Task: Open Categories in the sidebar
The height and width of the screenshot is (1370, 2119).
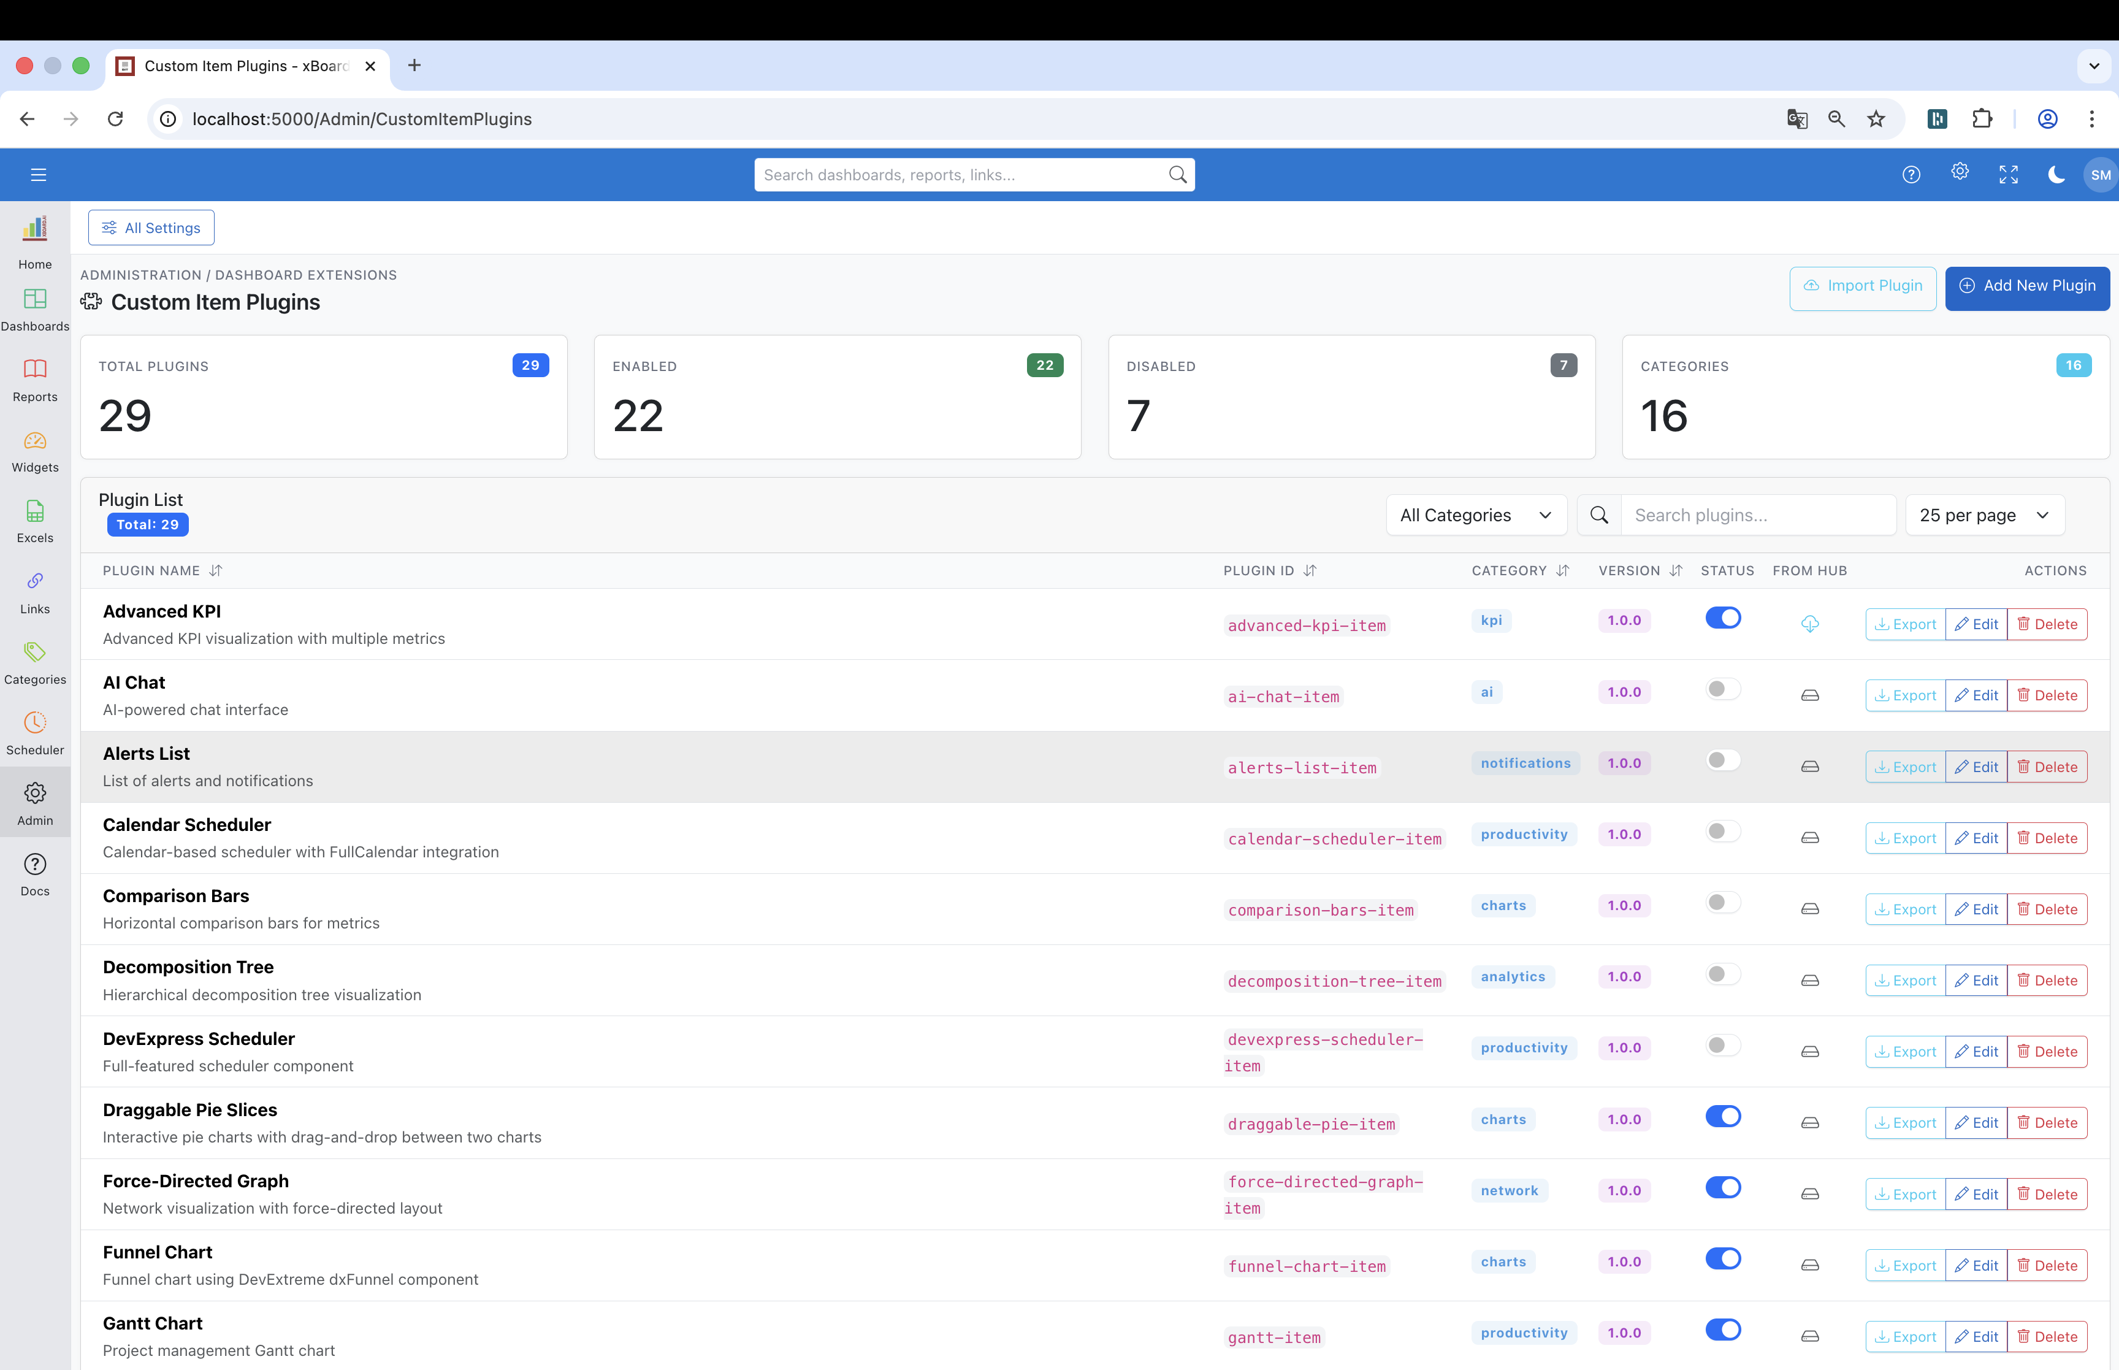Action: (35, 663)
